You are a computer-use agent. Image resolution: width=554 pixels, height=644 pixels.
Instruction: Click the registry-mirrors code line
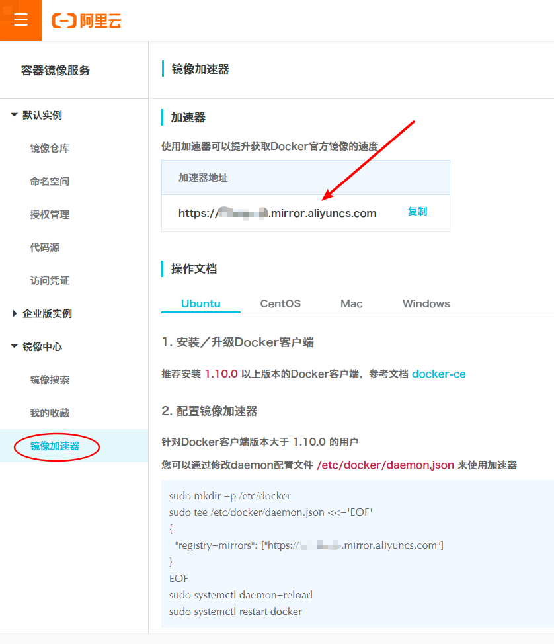[309, 545]
